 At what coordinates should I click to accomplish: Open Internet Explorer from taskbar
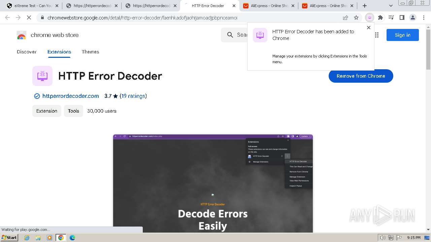[x=27, y=238]
